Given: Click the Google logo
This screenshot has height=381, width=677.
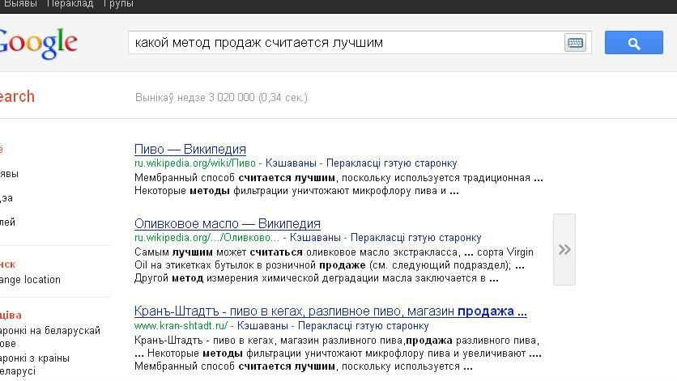Looking at the screenshot, I should tap(37, 43).
